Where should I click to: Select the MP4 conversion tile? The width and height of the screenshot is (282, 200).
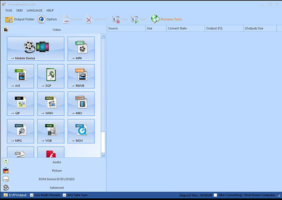(x=81, y=49)
